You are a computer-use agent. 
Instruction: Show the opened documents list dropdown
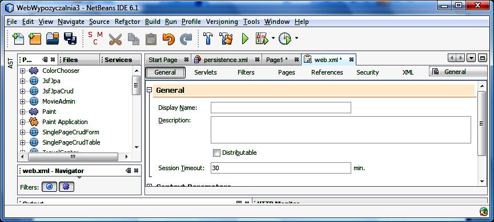click(471, 58)
